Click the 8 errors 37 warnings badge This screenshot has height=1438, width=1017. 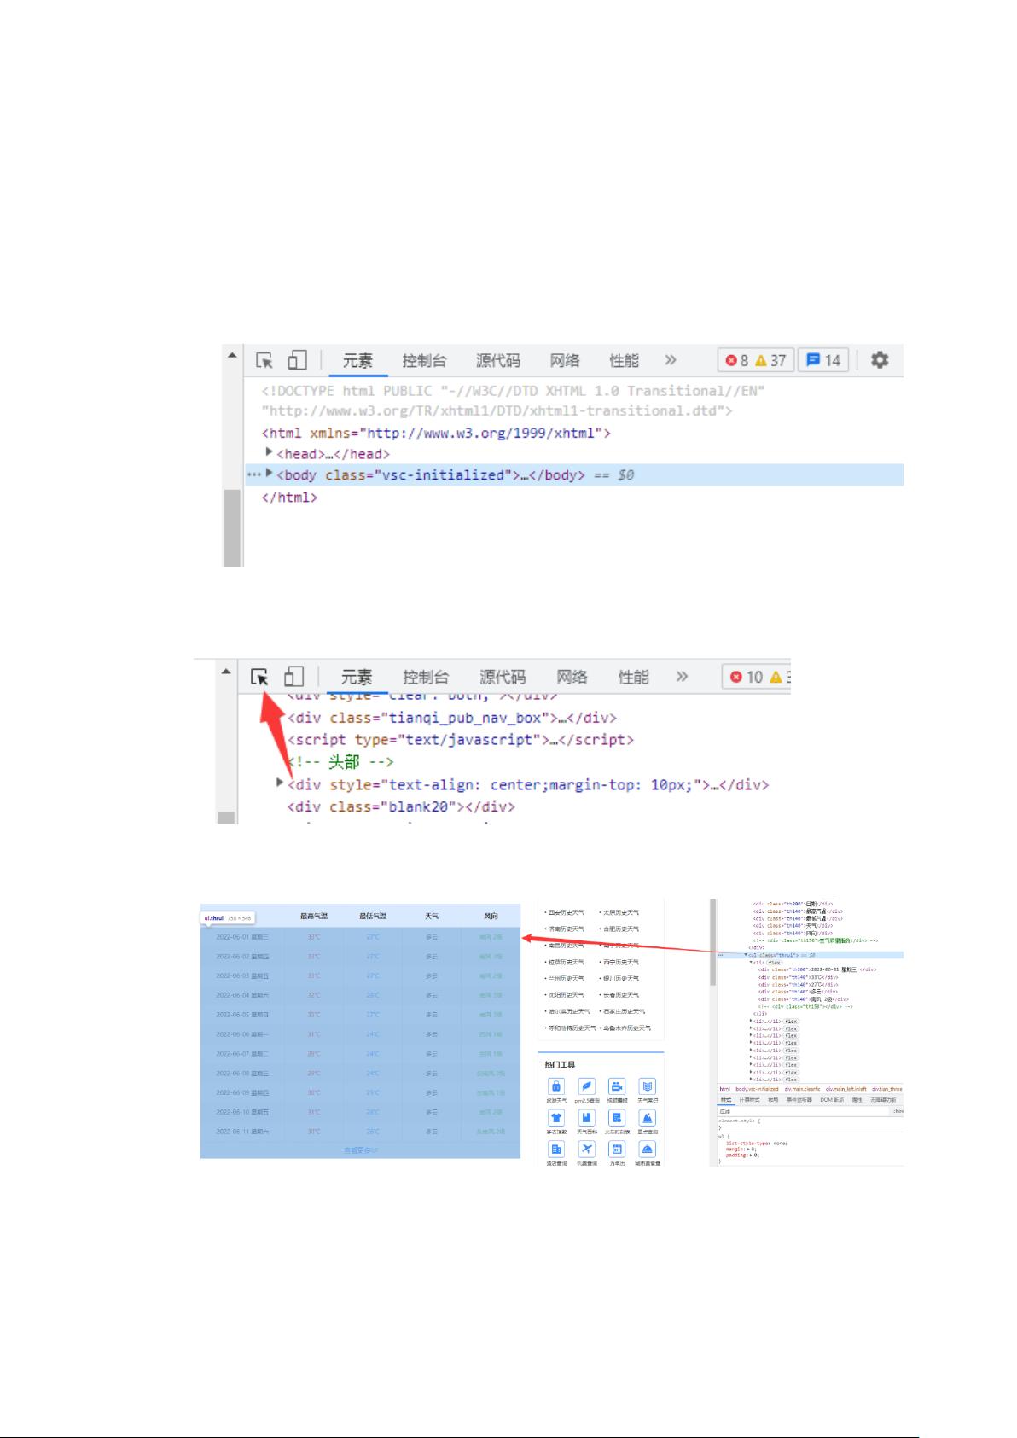pyautogui.click(x=756, y=360)
